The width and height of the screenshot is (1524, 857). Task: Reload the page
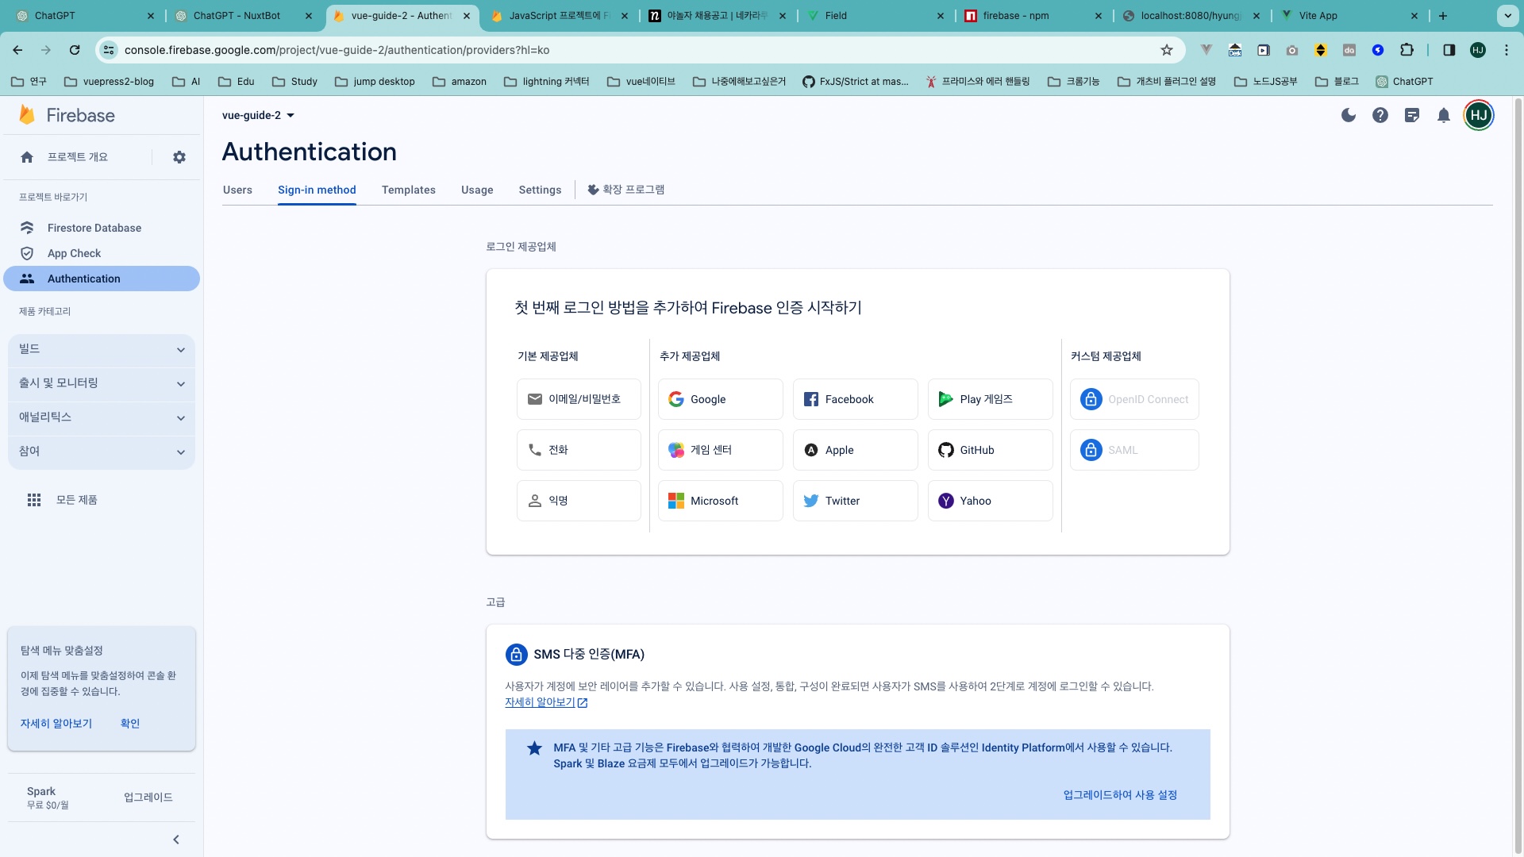click(75, 50)
